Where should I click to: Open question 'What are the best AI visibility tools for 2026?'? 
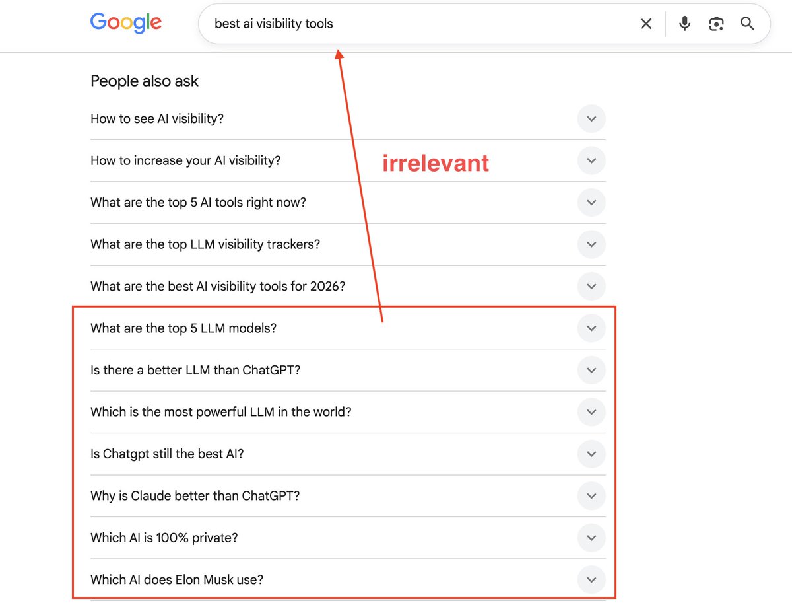[218, 287]
